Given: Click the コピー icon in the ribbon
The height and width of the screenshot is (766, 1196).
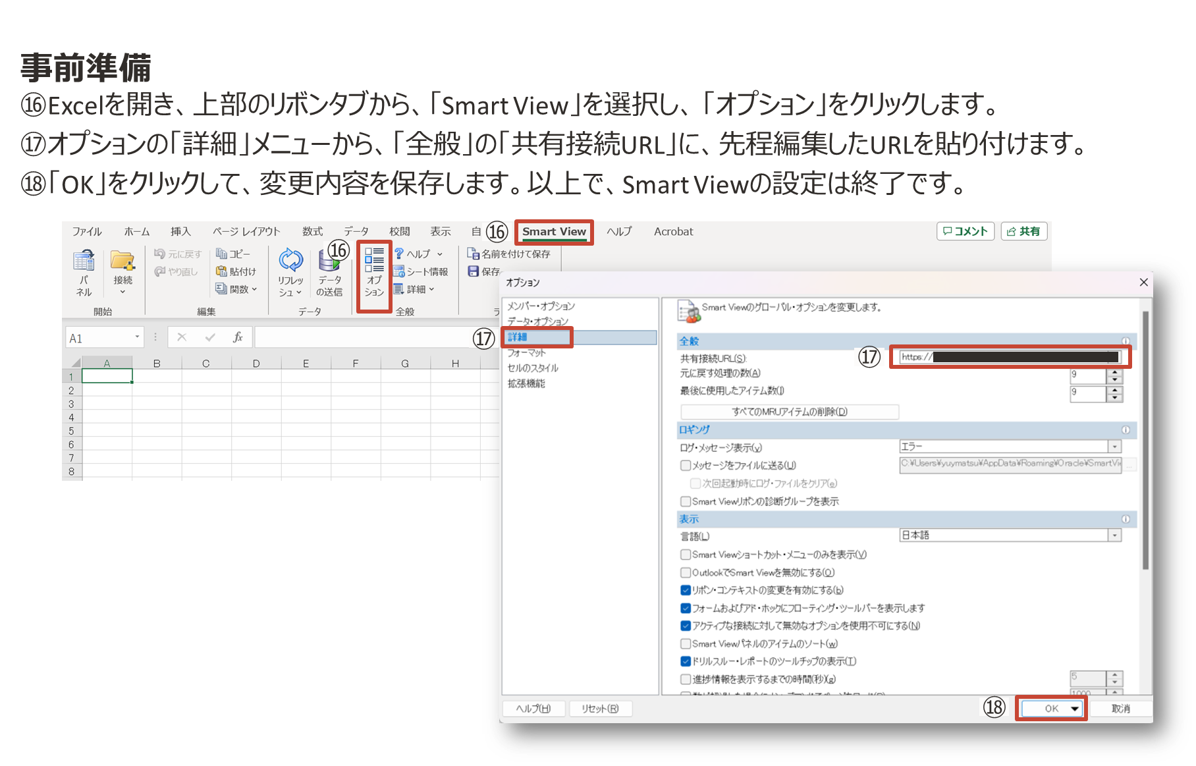Looking at the screenshot, I should (x=221, y=254).
